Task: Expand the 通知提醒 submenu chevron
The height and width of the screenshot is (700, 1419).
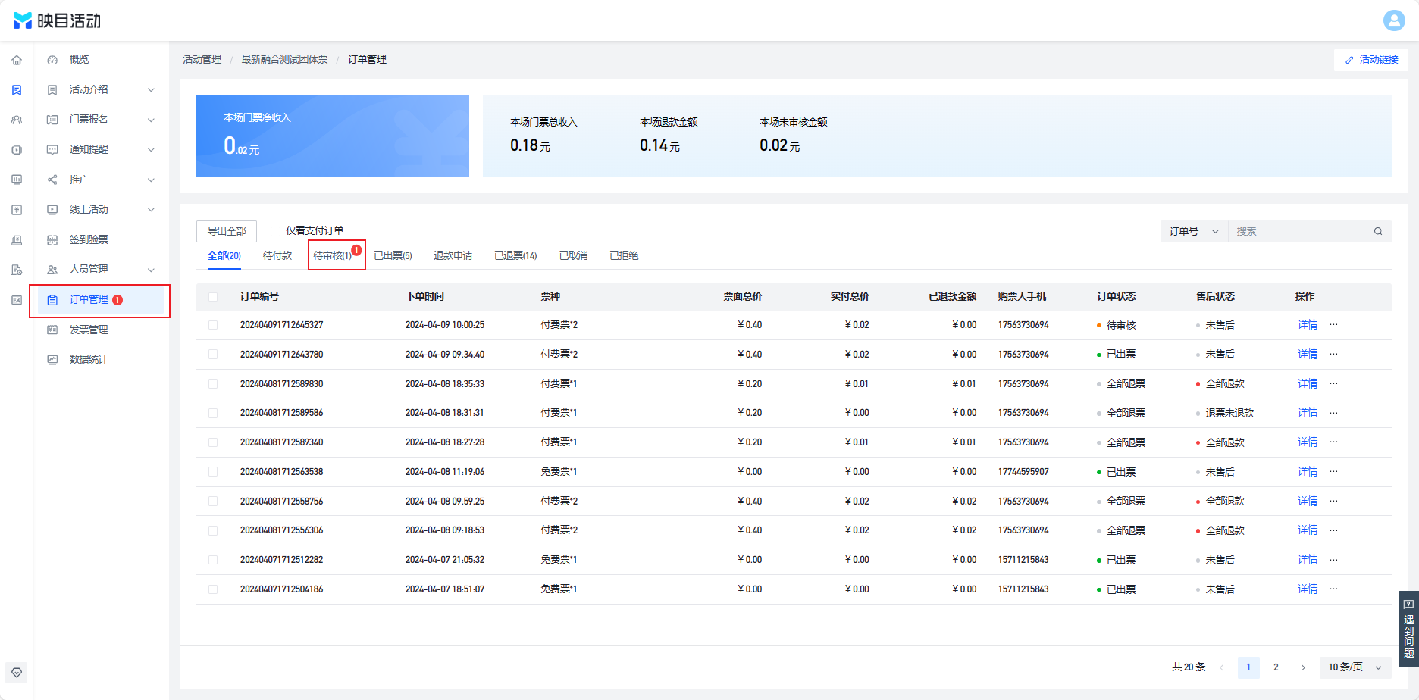Action: point(151,149)
